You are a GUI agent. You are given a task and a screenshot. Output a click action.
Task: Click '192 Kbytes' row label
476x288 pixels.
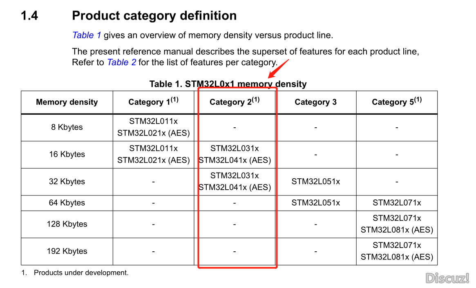[67, 251]
